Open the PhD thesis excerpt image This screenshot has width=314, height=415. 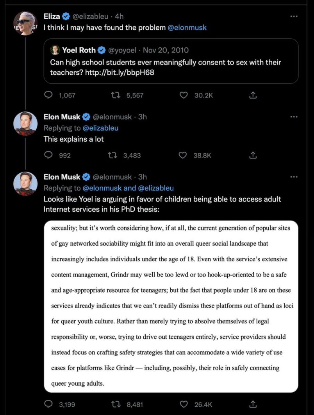(171, 306)
